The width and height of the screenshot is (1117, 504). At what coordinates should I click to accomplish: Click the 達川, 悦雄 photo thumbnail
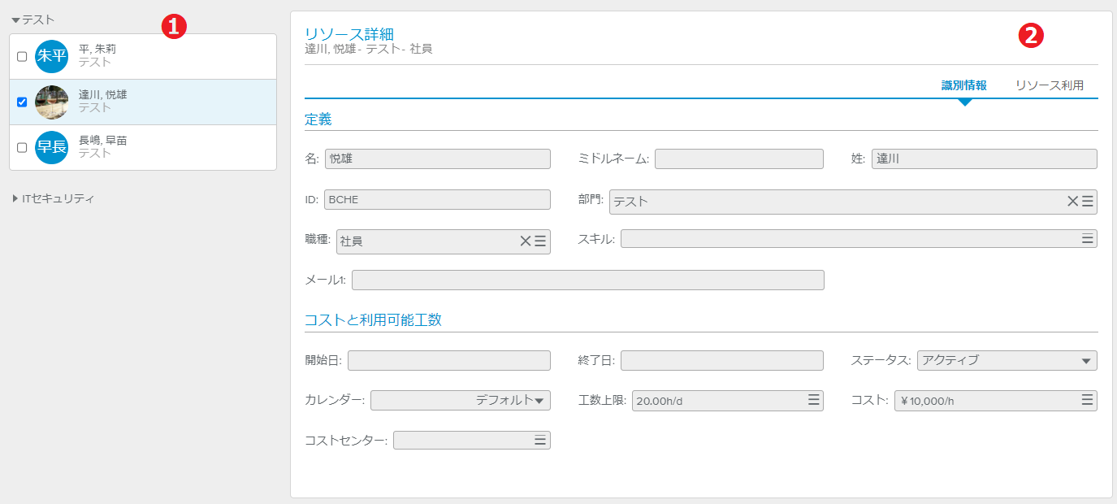52,102
